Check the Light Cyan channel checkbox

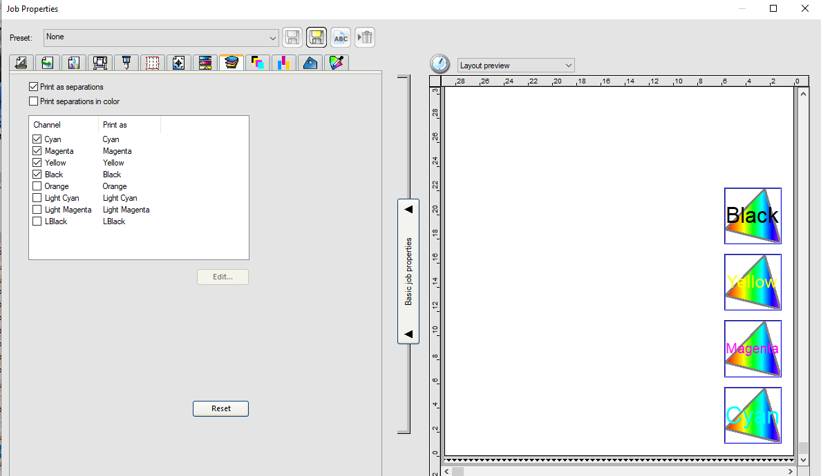[x=37, y=198]
